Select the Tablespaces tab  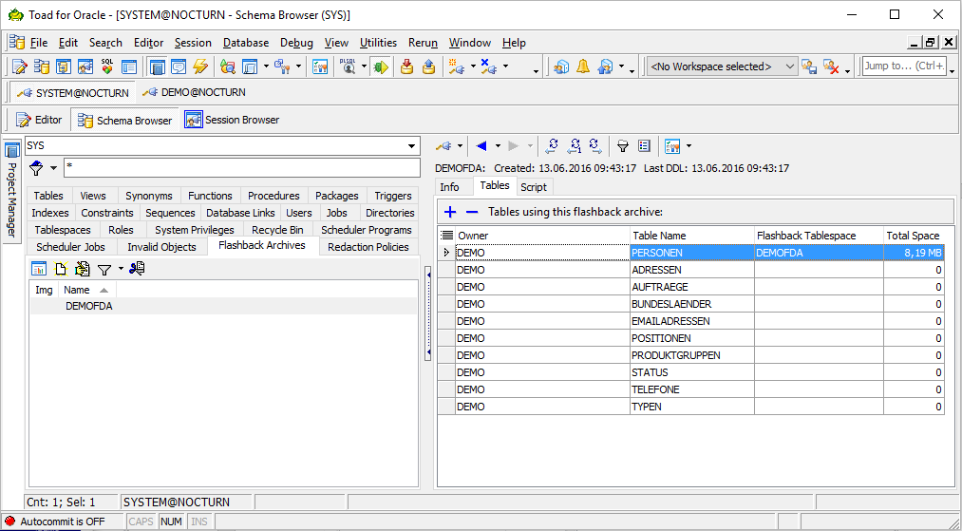(63, 230)
